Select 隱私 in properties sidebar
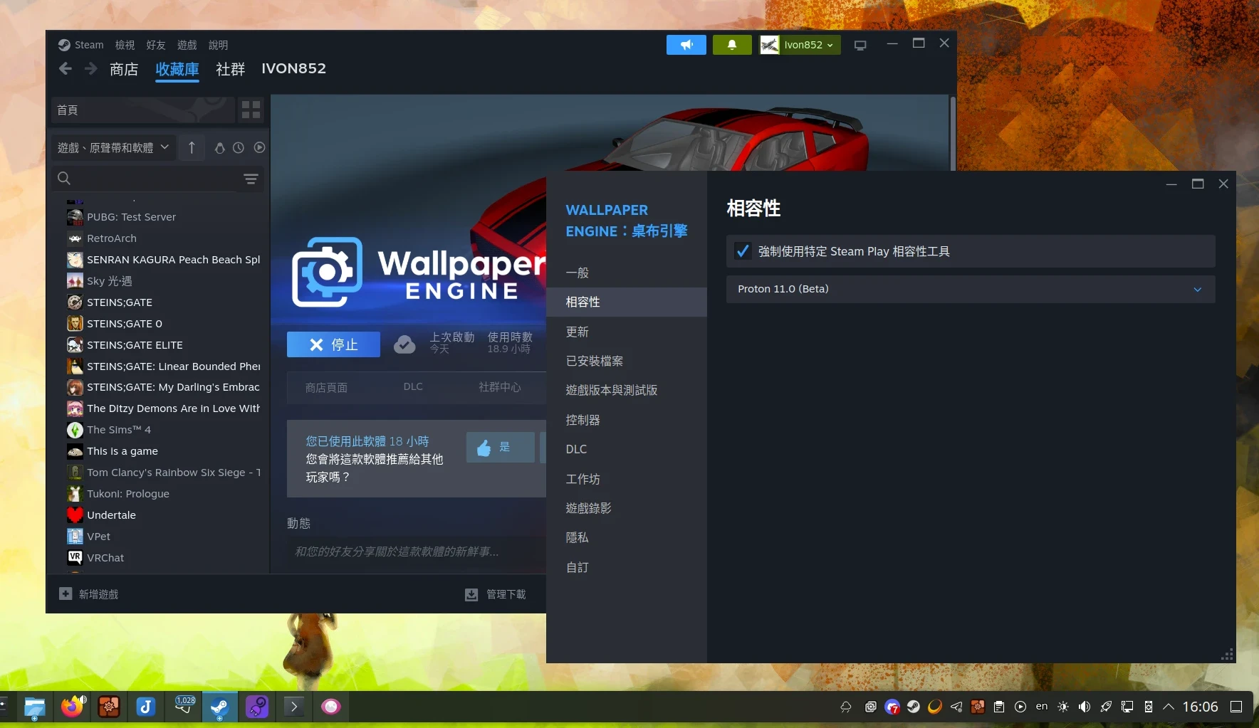 627,537
